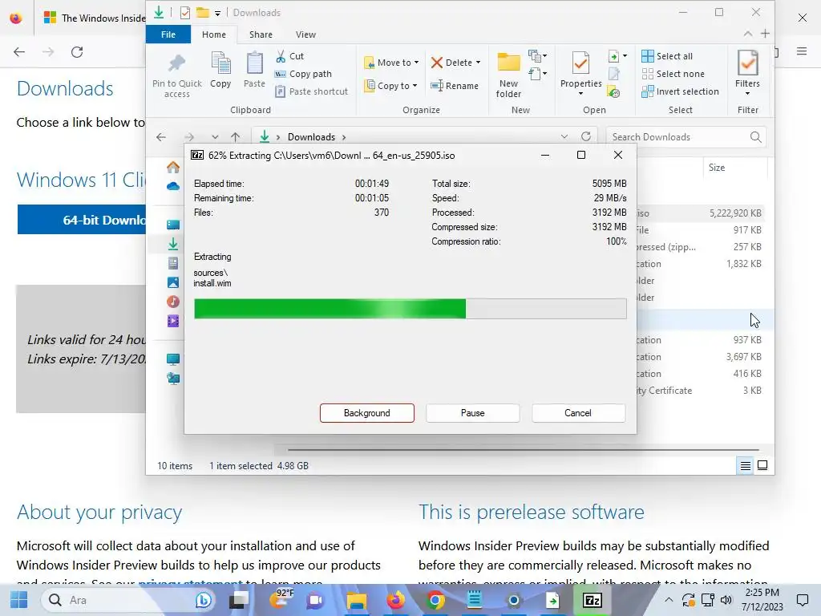The width and height of the screenshot is (821, 616).
Task: Select Music icon in Explorer sidebar
Action: 173,302
